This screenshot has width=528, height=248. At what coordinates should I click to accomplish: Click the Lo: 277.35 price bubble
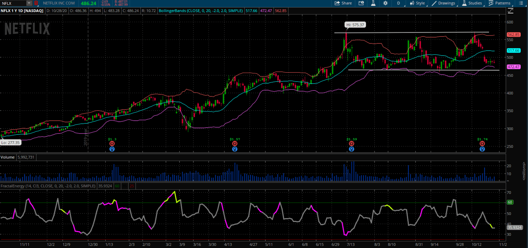pyautogui.click(x=11, y=142)
